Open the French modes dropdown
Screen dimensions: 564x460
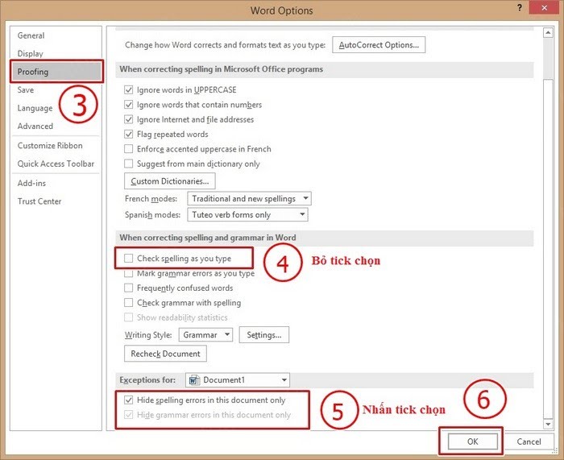click(249, 198)
